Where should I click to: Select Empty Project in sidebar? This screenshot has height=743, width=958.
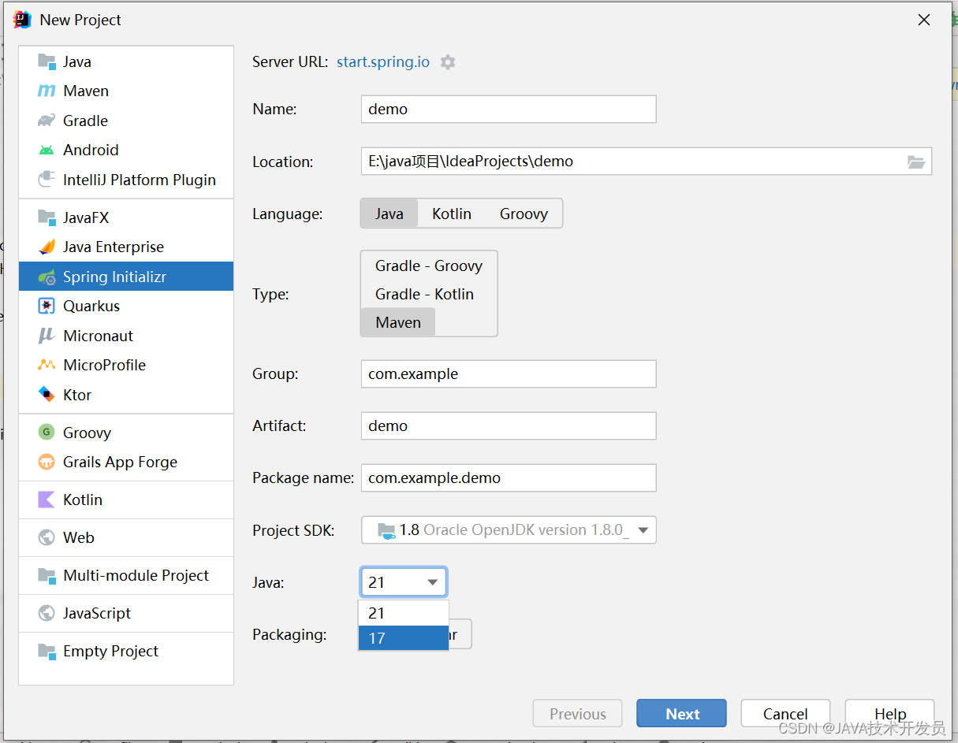pos(126,651)
